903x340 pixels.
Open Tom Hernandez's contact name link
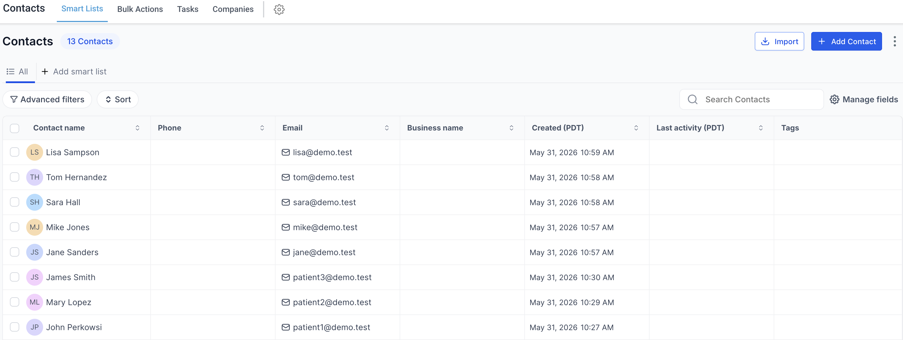click(76, 177)
